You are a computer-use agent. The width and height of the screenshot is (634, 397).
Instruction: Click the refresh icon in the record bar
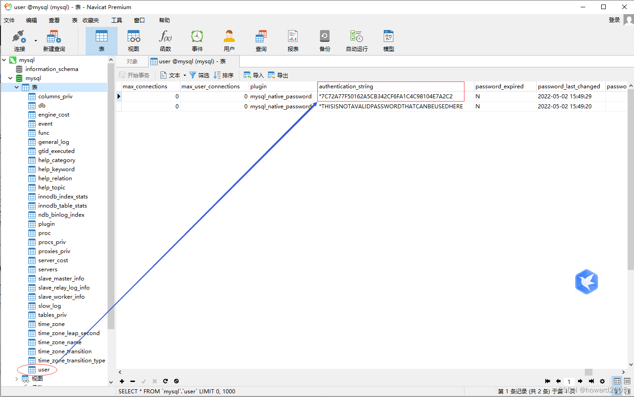tap(165, 381)
